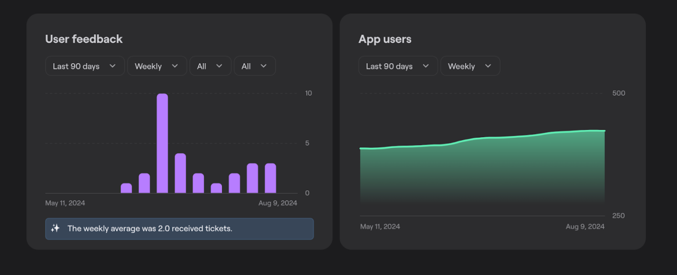Click the weekly average received tickets banner

click(x=179, y=229)
